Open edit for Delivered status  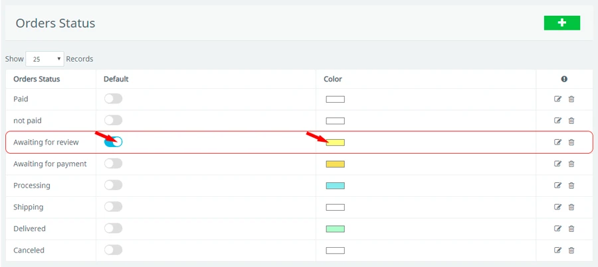coord(557,229)
